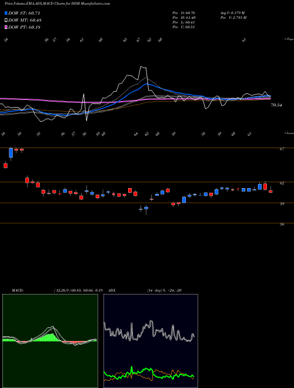
Task: Click the 'DOW PT: 60.18' legend text
Action: (x=24, y=27)
